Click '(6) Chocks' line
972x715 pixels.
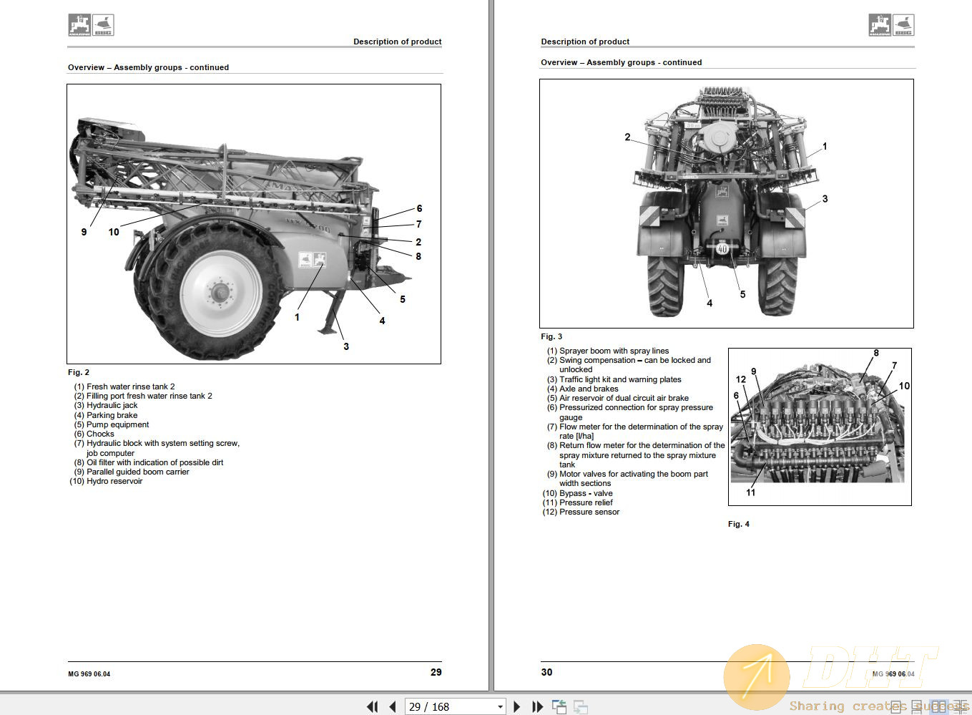[x=94, y=434]
